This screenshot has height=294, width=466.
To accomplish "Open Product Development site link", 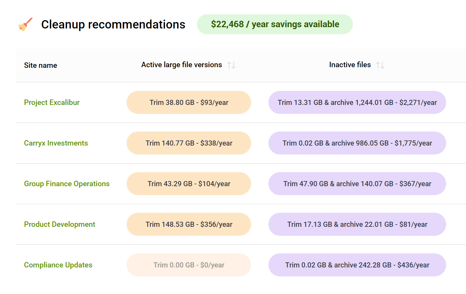I will pyautogui.click(x=60, y=224).
